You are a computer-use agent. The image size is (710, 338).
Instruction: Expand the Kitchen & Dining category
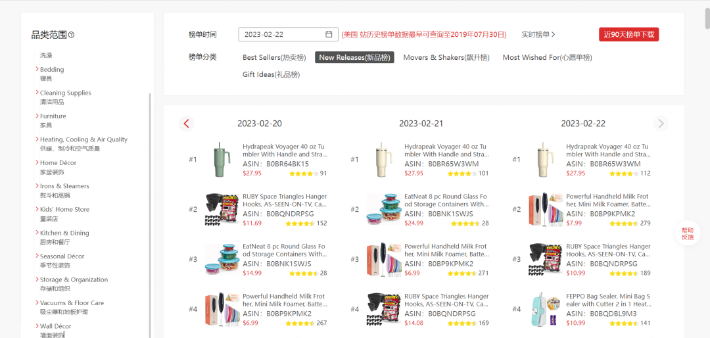(37, 232)
